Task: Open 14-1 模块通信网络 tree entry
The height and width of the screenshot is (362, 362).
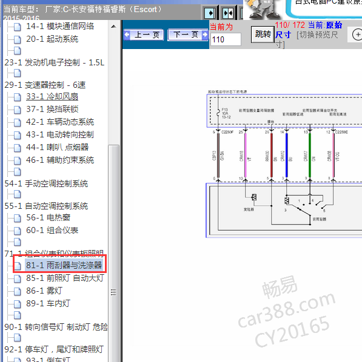Action: coord(60,26)
